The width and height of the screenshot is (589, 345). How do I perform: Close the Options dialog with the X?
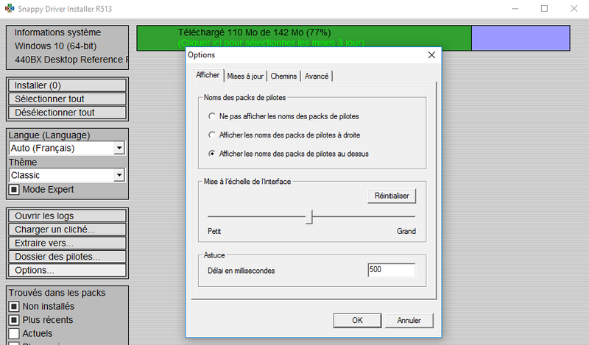point(431,55)
